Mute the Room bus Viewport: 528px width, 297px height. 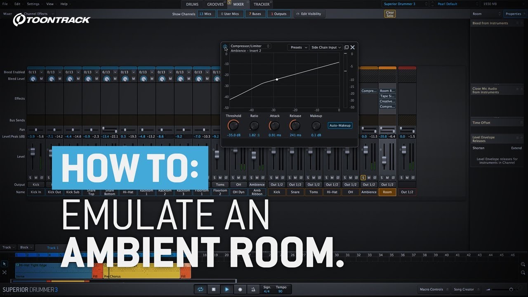[387, 178]
